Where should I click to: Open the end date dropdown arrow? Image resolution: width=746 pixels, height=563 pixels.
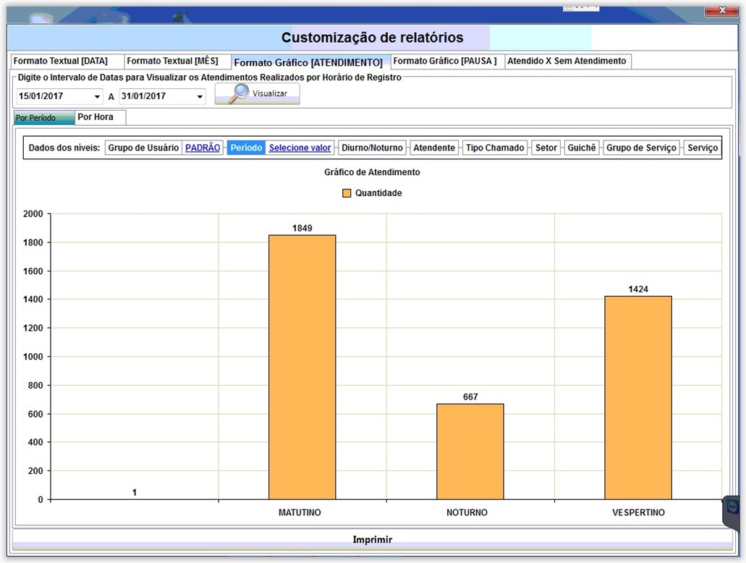[199, 97]
